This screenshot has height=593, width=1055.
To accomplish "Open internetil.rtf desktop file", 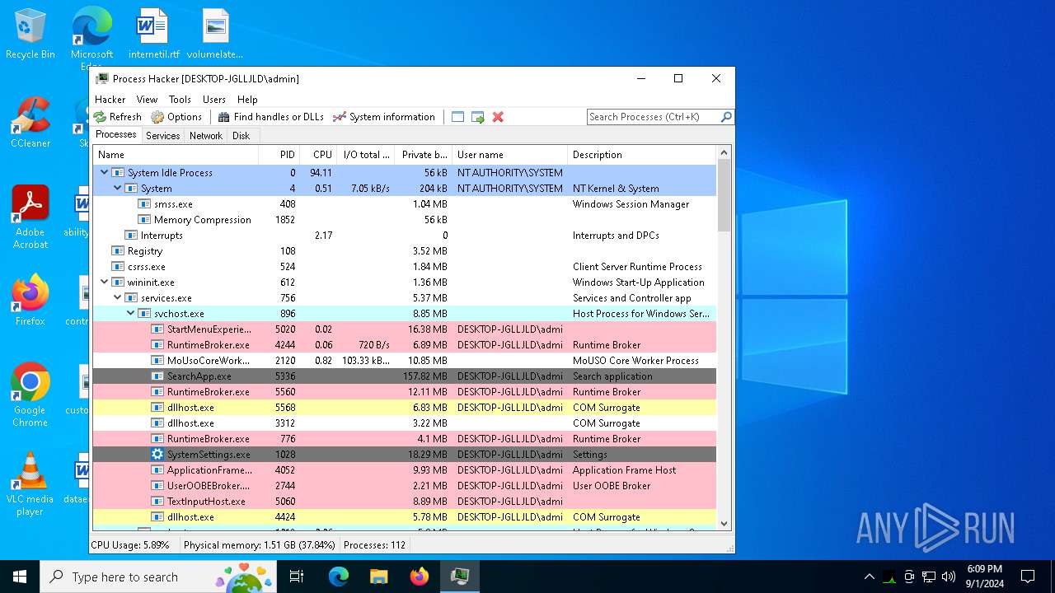I will click(153, 34).
